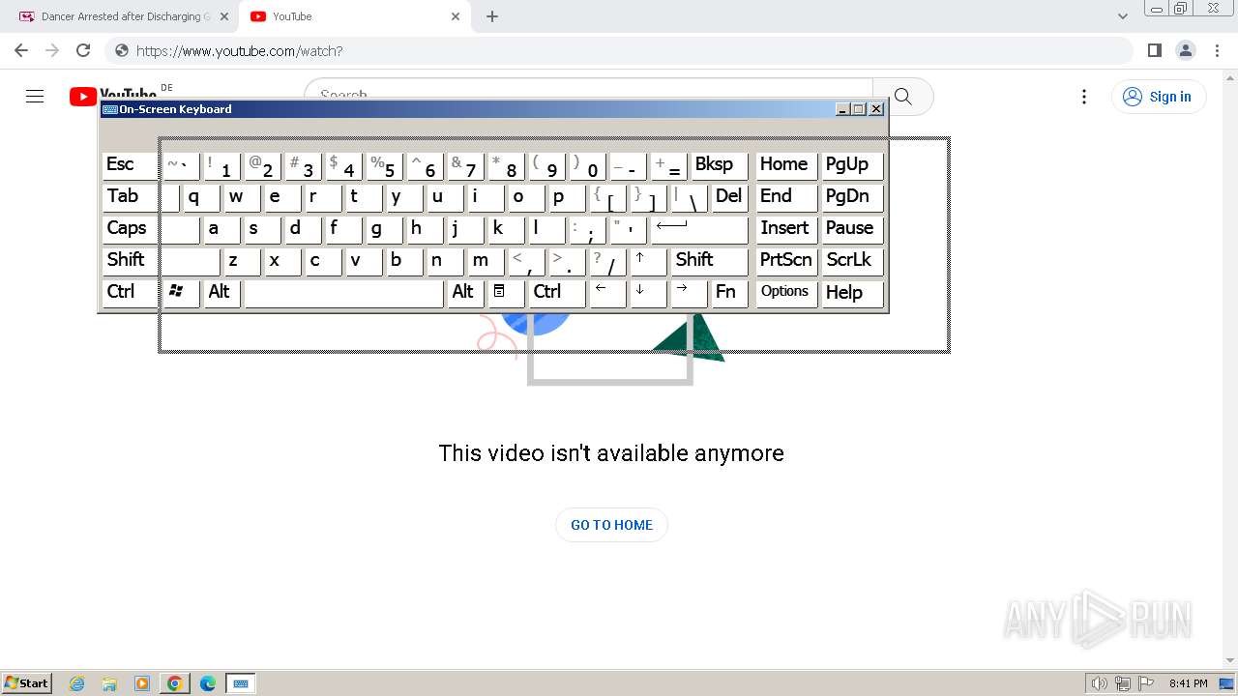This screenshot has width=1238, height=696.
Task: Click the PgUp key
Action: point(852,165)
